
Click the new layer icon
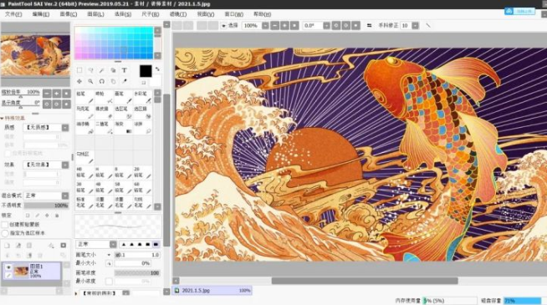[x=7, y=246]
